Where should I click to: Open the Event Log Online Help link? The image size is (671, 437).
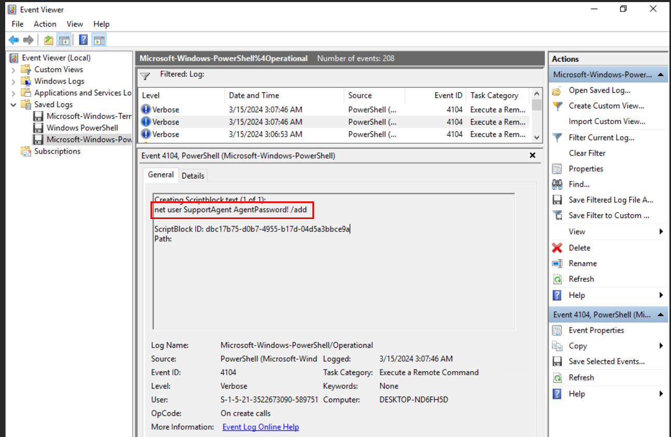tap(261, 427)
